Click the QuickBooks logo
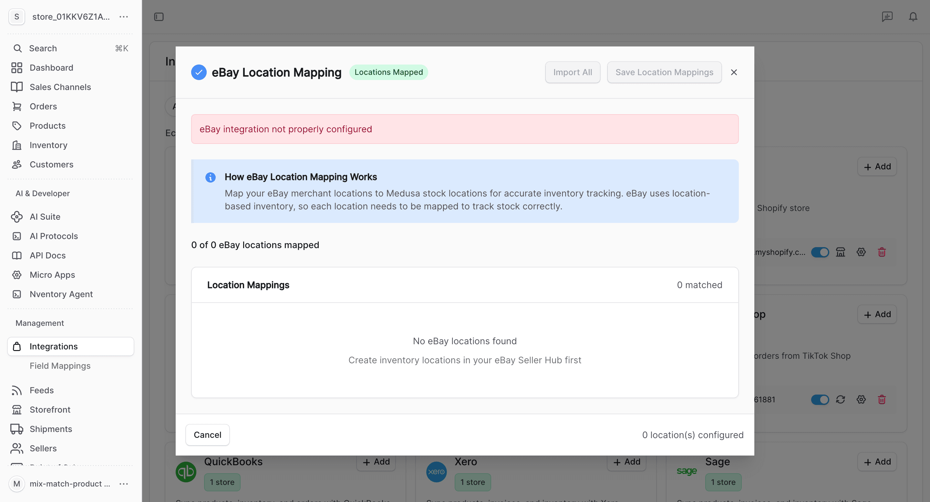This screenshot has height=502, width=930. 186,472
